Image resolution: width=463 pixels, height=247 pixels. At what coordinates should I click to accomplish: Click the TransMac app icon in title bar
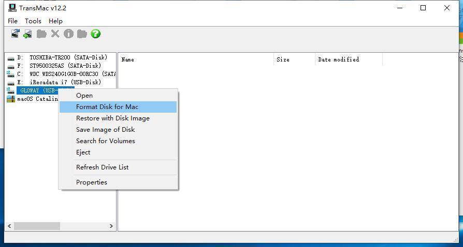pos(12,8)
